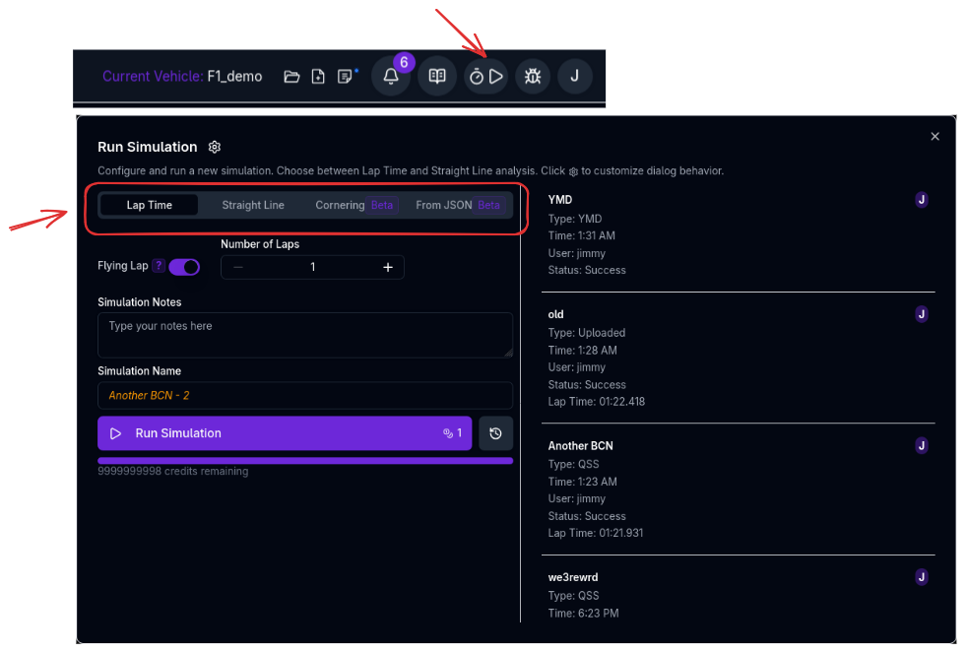Select the Cornering Beta tab
966x653 pixels.
coord(354,205)
